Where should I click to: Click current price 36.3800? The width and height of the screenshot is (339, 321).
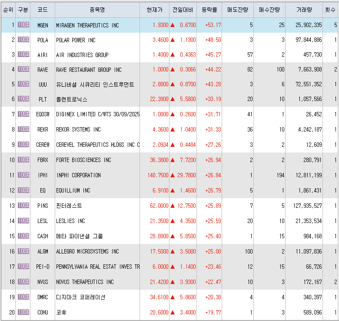[159, 160]
